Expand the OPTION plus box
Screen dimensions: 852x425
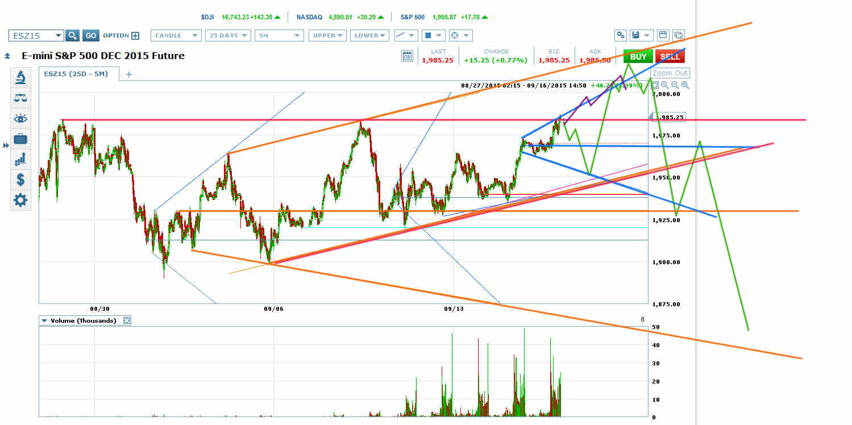135,35
